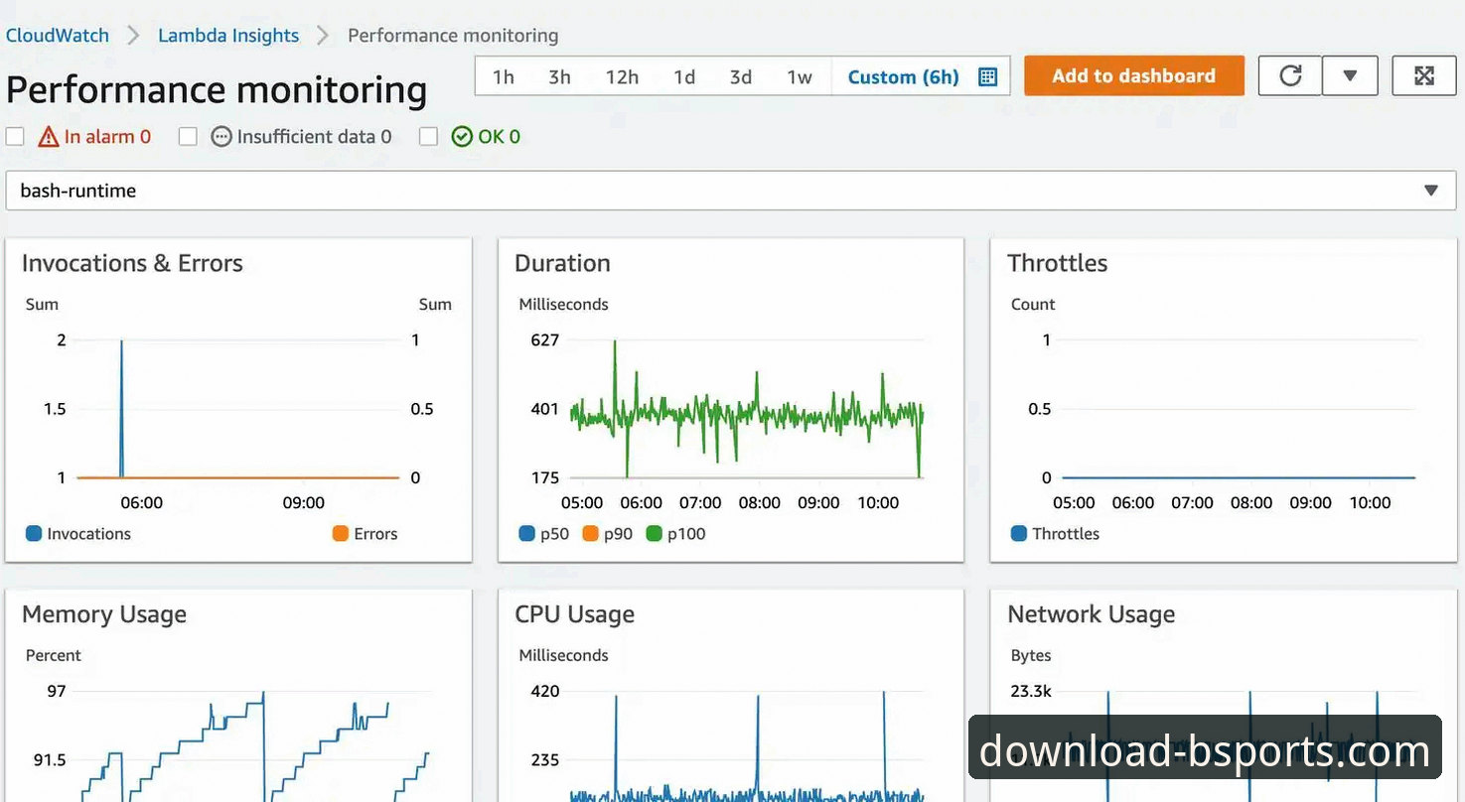The height and width of the screenshot is (802, 1465).
Task: Toggle the In alarm checkbox
Action: pyautogui.click(x=15, y=137)
